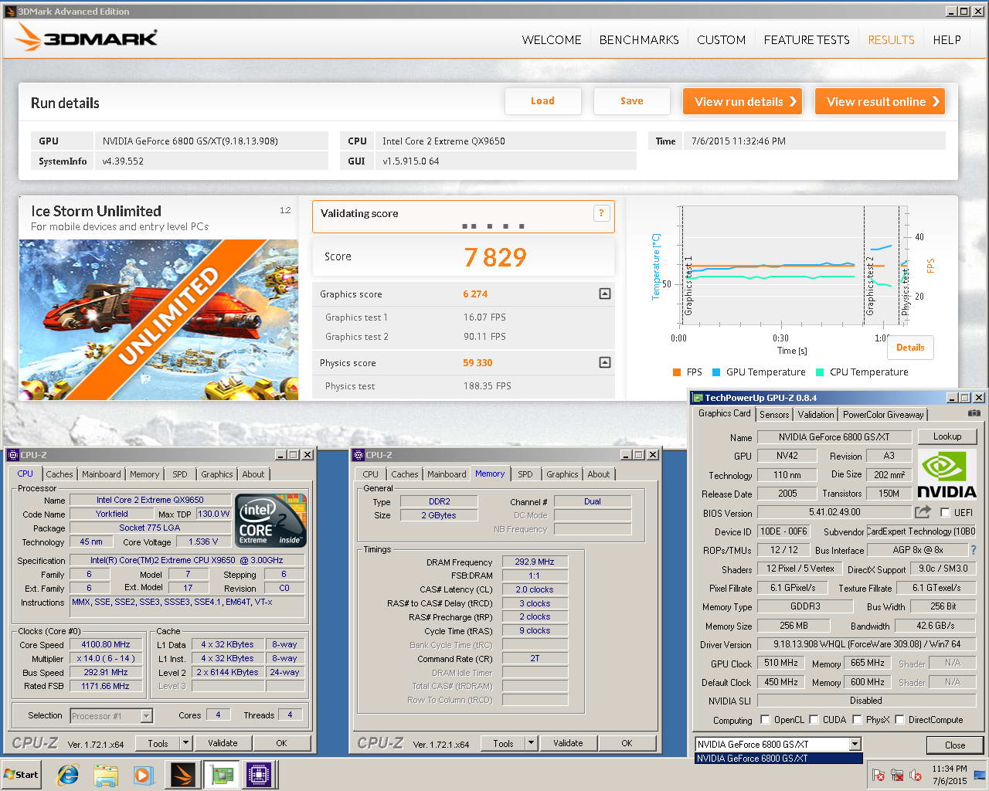Toggle the OpenCL checkbox in GPU-Z
This screenshot has height=791, width=989.
[765, 719]
